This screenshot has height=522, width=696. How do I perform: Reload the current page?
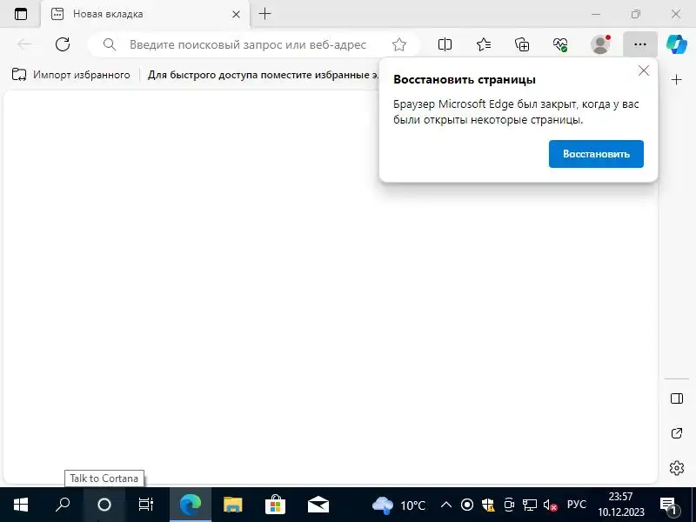[63, 44]
